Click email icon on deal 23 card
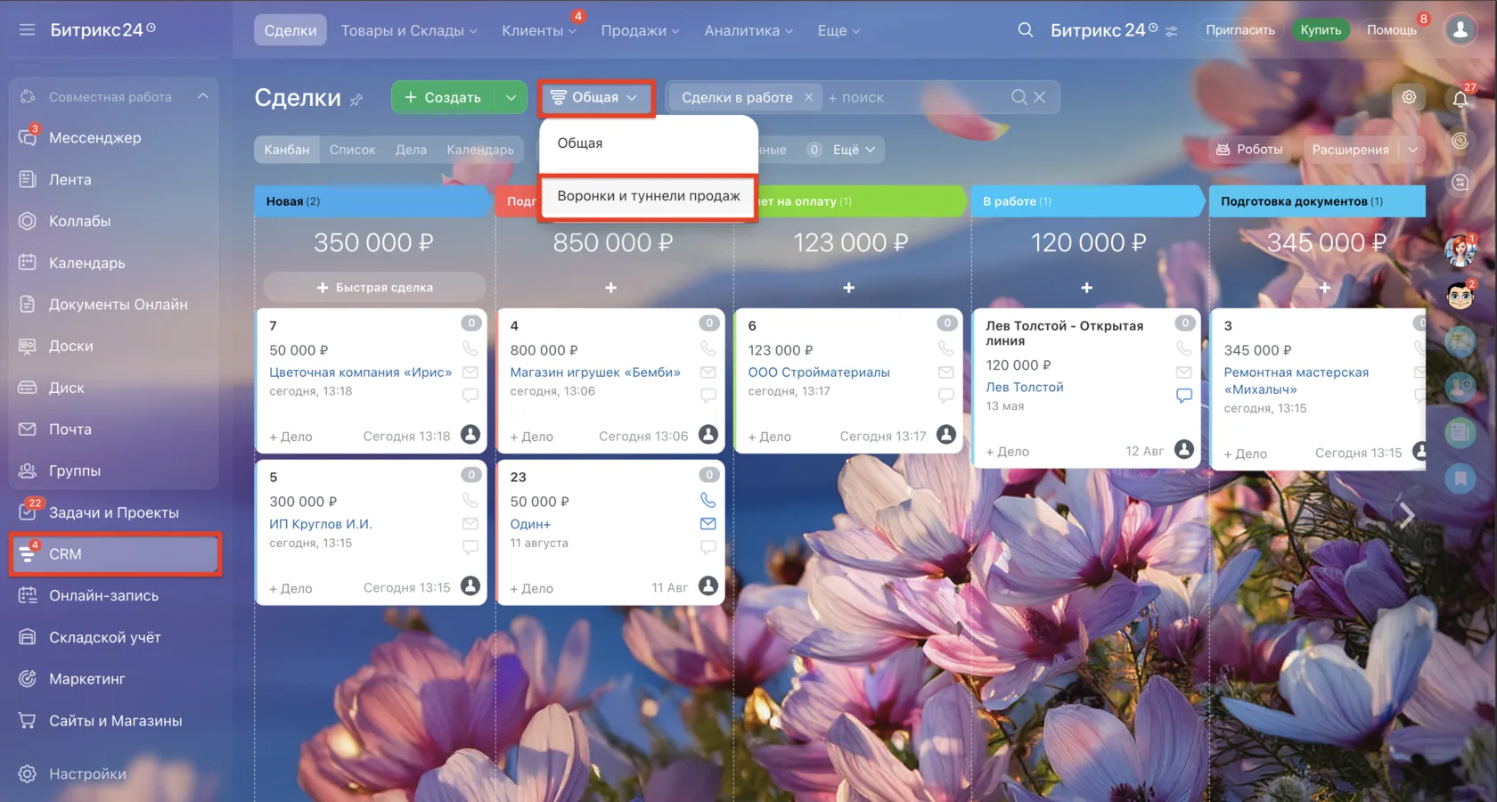This screenshot has width=1497, height=802. coord(708,524)
